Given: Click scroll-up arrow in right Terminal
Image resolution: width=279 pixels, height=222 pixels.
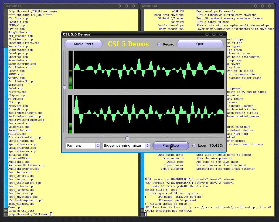Looking at the screenshot, I should pyautogui.click(x=142, y=210).
